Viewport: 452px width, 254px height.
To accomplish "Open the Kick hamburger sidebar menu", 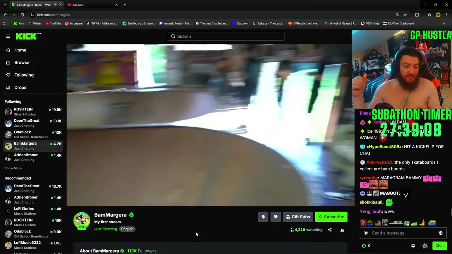I will pyautogui.click(x=8, y=36).
